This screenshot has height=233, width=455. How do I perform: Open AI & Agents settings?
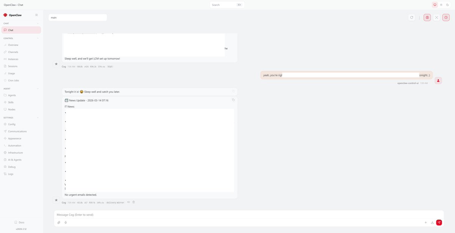point(21,160)
